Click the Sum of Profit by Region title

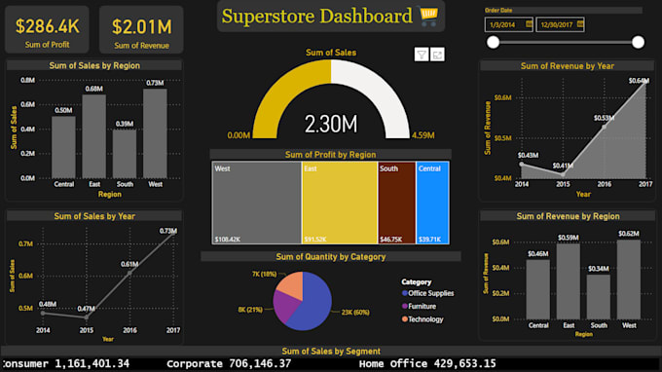click(x=331, y=155)
